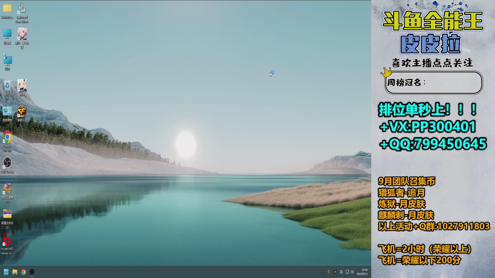Launch Keyboard Oem Driver shortcut
The width and height of the screenshot is (495, 278).
point(22,9)
